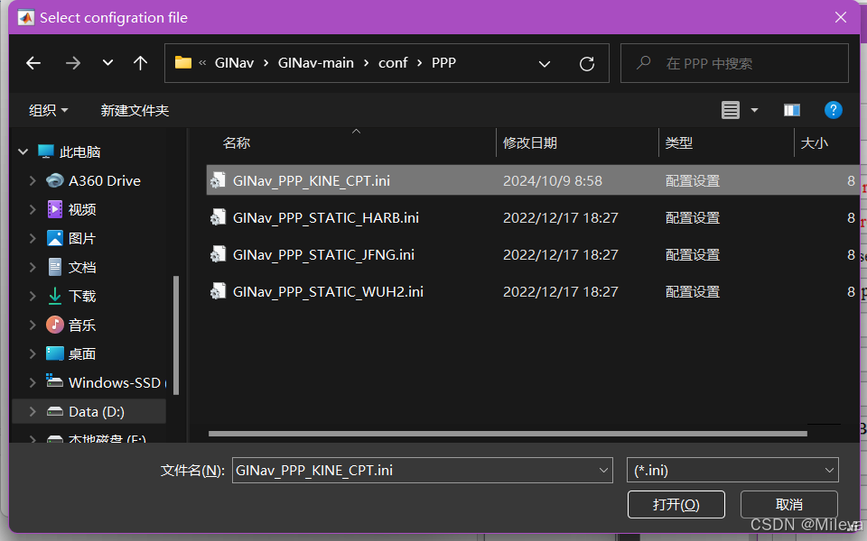867x541 pixels.
Task: Open GINav breadcrumb in the address bar
Action: pyautogui.click(x=235, y=63)
